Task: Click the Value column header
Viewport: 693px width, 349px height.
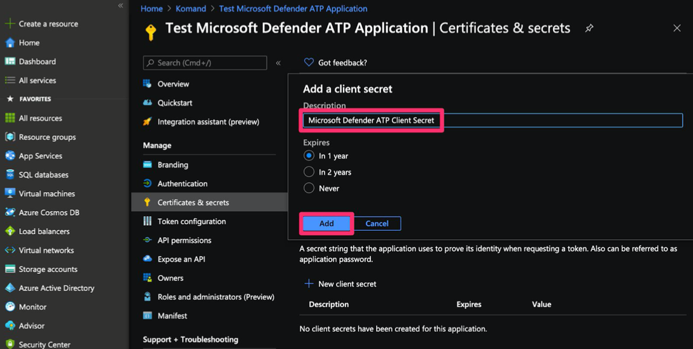Action: (x=542, y=304)
